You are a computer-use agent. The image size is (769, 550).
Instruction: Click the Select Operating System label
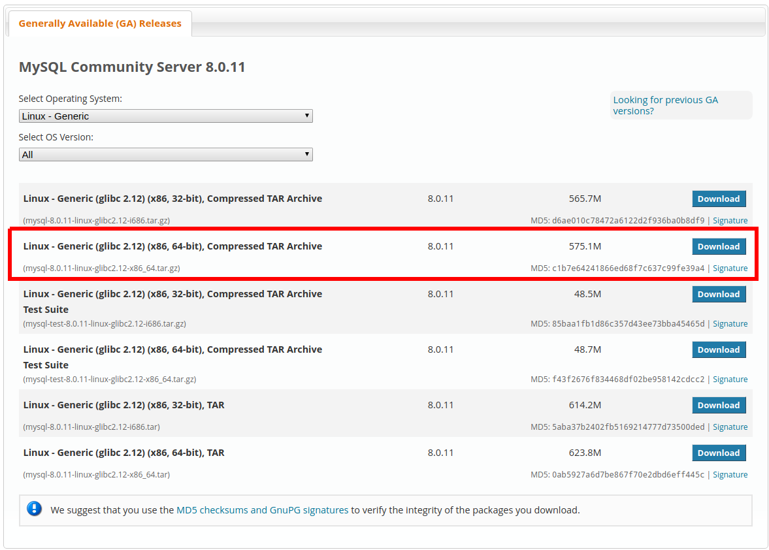(70, 99)
